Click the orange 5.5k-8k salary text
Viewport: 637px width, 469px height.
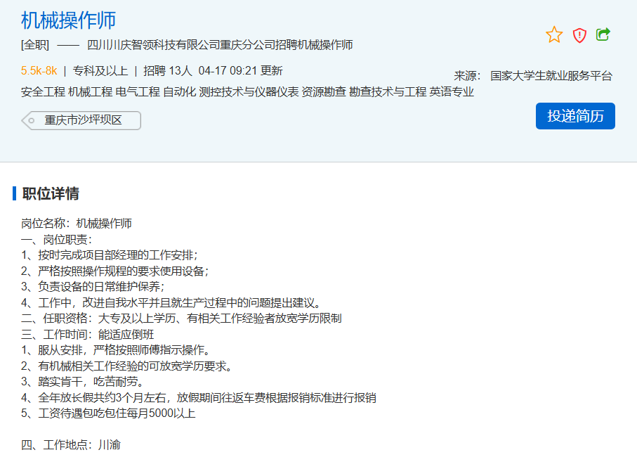39,70
